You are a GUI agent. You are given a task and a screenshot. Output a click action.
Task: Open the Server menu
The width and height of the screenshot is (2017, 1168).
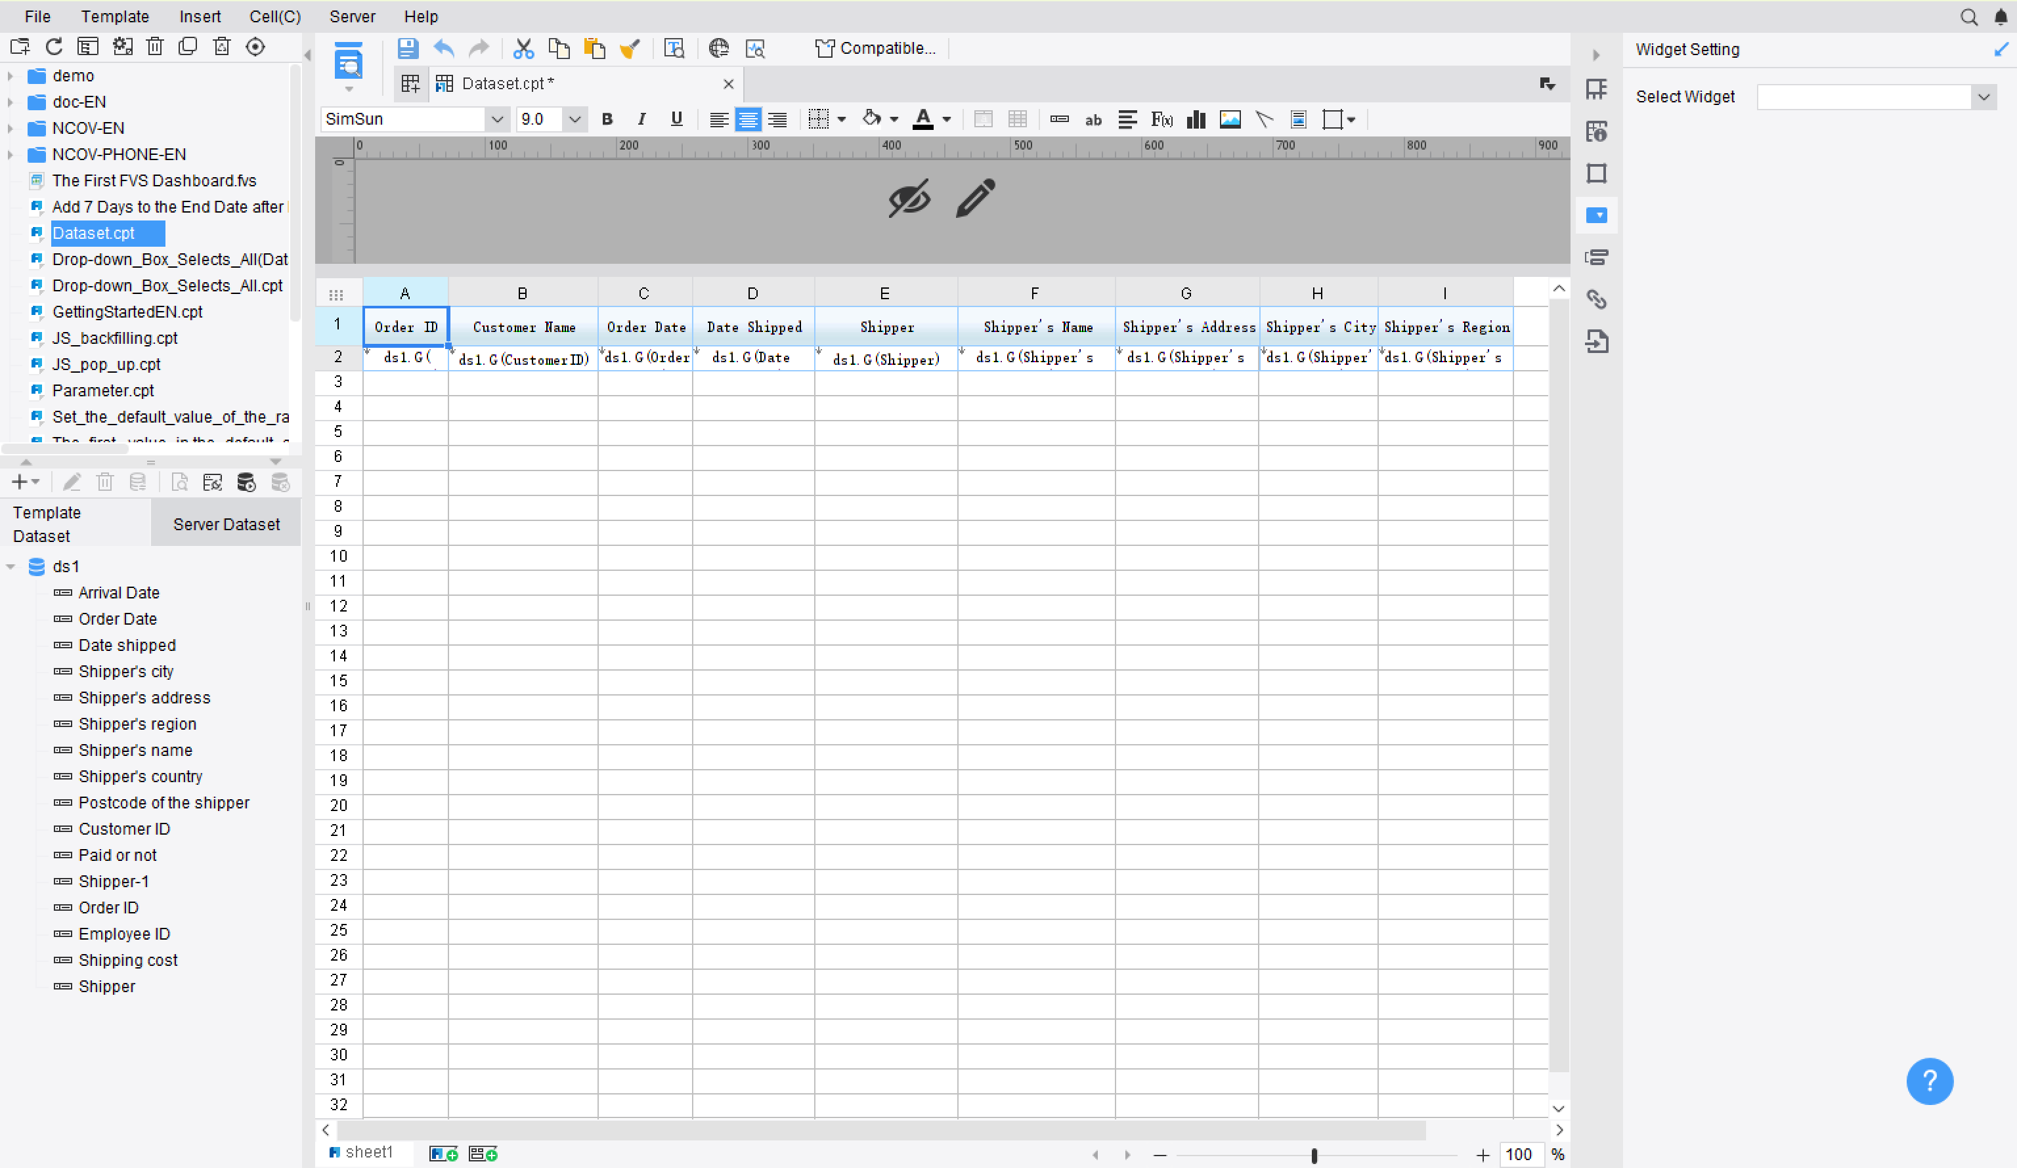click(x=352, y=17)
